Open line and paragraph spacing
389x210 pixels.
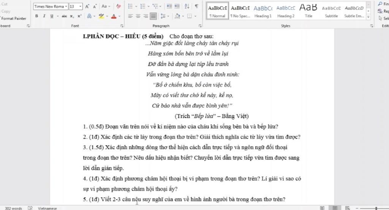pyautogui.click(x=163, y=16)
